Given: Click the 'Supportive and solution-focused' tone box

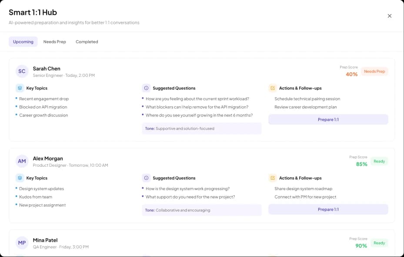Looking at the screenshot, I should (x=202, y=128).
